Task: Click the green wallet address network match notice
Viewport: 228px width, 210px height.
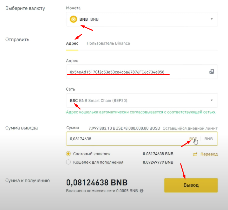Action: coord(141,112)
